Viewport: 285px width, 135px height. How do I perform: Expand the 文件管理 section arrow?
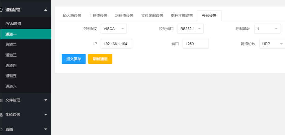point(46,100)
